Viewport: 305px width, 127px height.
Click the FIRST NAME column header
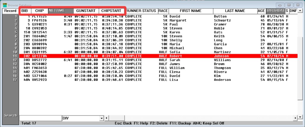point(191,11)
